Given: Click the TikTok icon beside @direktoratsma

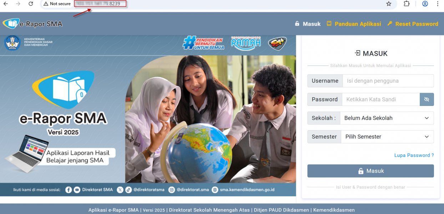Looking at the screenshot, I should pyautogui.click(x=128, y=190).
